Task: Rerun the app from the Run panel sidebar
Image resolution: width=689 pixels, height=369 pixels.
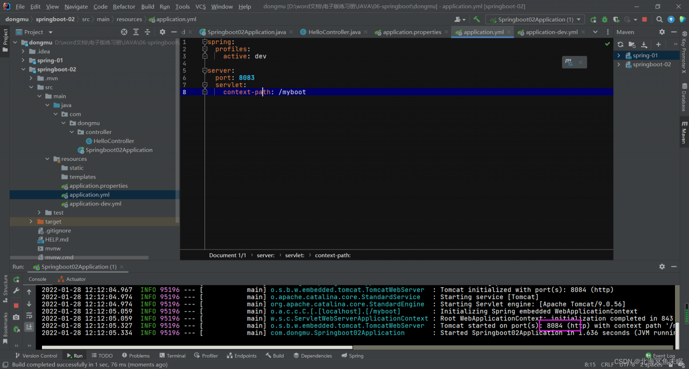Action: 16,280
